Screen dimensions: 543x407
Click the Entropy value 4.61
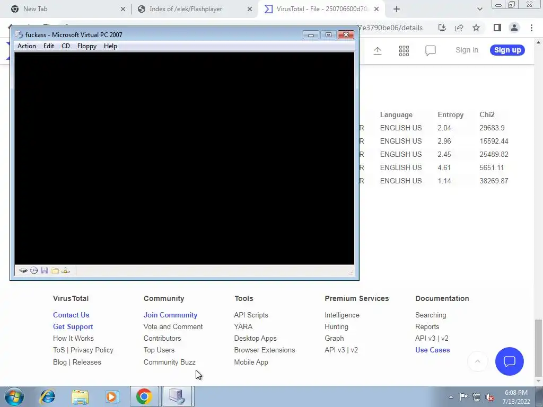pyautogui.click(x=444, y=168)
